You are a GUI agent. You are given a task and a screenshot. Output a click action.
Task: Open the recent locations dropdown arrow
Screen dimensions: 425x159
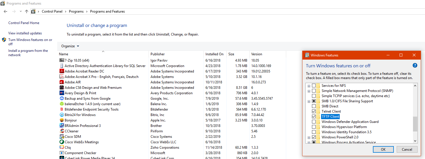pyautogui.click(x=21, y=11)
